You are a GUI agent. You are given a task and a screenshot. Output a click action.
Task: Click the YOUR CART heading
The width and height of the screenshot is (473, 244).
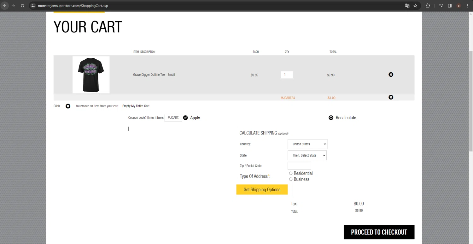(88, 27)
